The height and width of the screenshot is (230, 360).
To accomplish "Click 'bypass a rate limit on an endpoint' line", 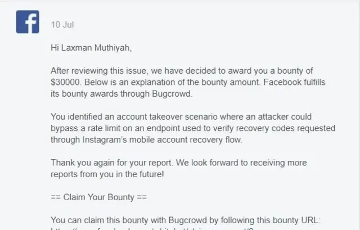I will click(x=193, y=129).
